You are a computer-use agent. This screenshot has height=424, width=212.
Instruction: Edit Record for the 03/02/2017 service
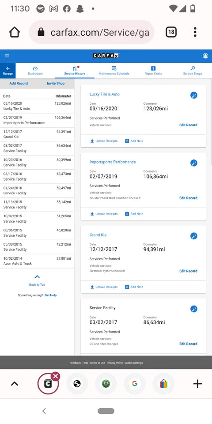pyautogui.click(x=188, y=344)
